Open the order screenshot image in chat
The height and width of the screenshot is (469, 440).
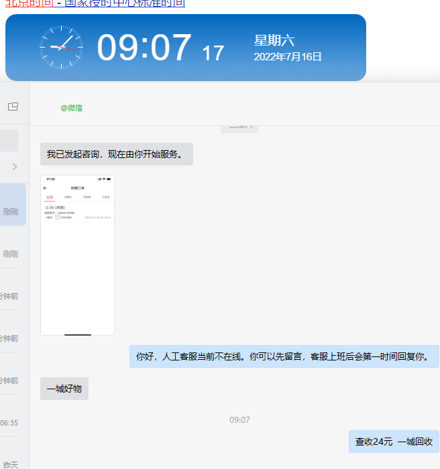coord(77,255)
